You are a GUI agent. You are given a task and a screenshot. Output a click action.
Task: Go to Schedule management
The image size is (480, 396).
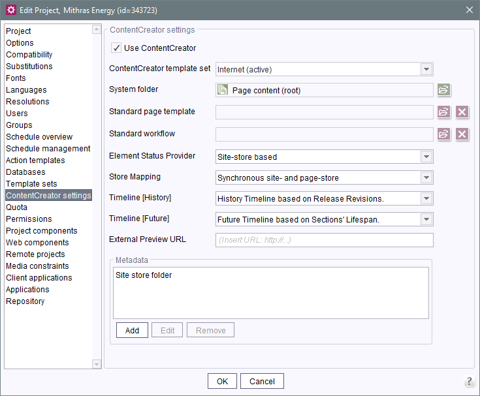(x=48, y=149)
